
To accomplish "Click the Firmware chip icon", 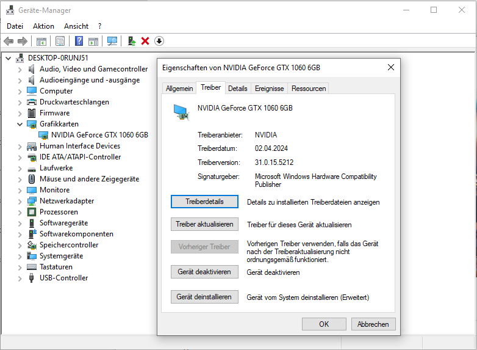I will [x=32, y=113].
